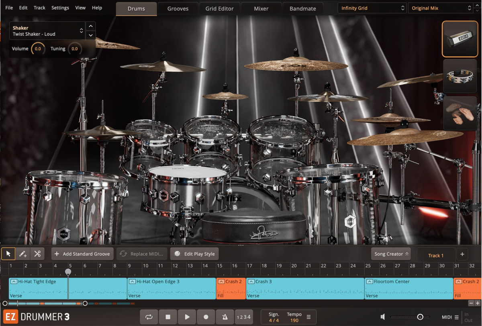
Task: Mute audio output by clicking speaker
Action: 382,317
